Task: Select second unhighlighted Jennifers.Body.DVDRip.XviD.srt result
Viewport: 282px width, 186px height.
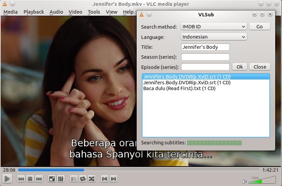Action: [206, 83]
